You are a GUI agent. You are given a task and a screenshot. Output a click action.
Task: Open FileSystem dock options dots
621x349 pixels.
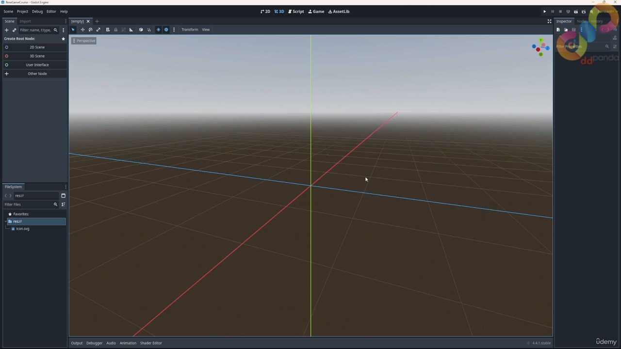point(65,187)
